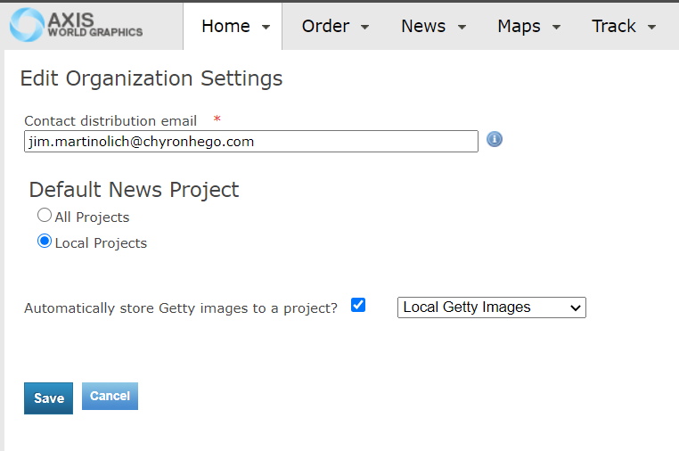679x451 pixels.
Task: Click the 'Automatically store Getty images' label text
Action: (x=181, y=308)
